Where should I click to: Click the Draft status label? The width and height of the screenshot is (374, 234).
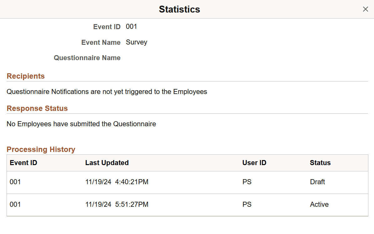click(317, 182)
